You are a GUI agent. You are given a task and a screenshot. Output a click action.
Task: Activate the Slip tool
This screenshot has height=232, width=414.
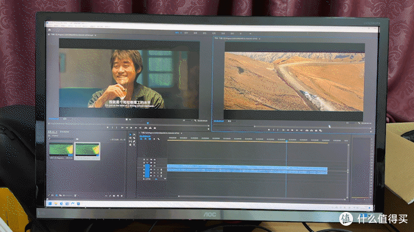tap(131, 141)
